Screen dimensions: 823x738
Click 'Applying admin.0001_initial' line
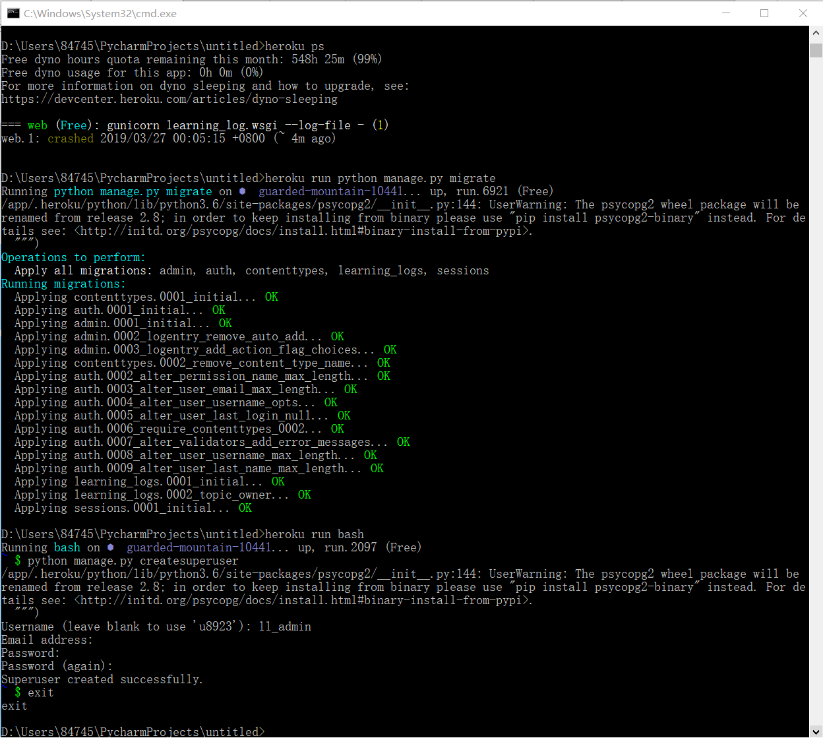click(123, 323)
